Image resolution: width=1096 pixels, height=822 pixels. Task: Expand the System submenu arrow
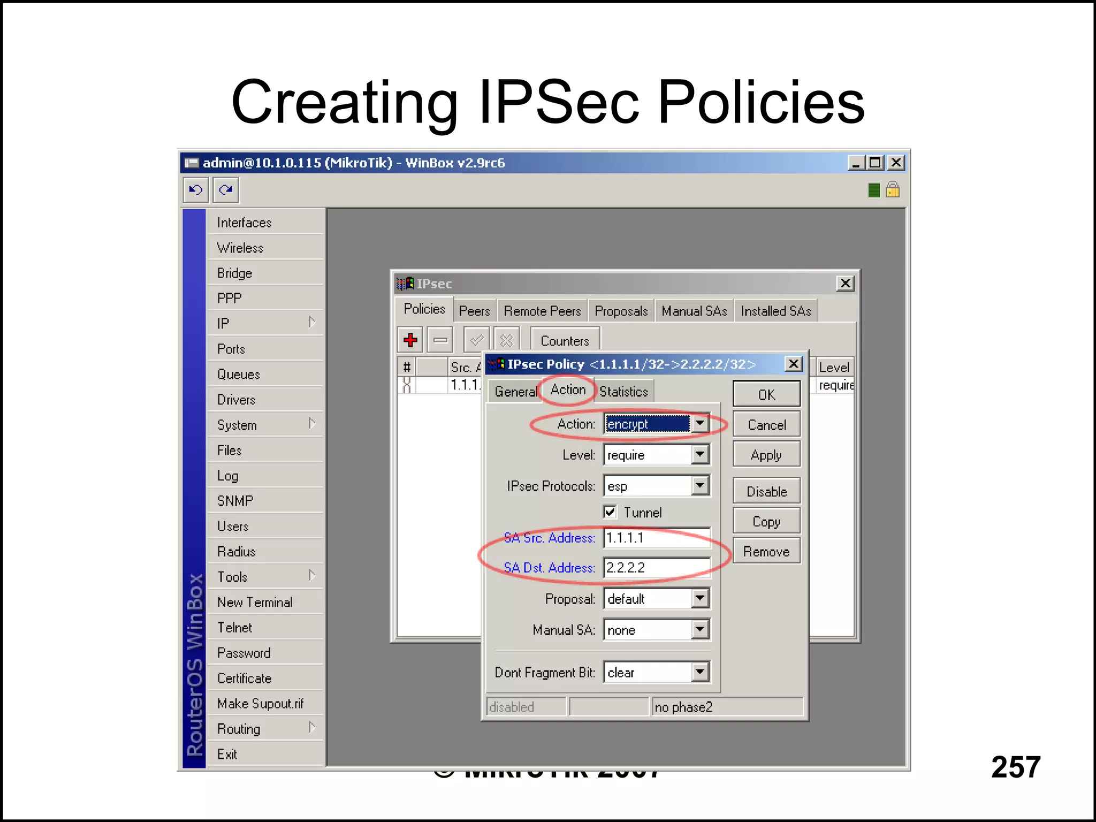click(x=313, y=424)
